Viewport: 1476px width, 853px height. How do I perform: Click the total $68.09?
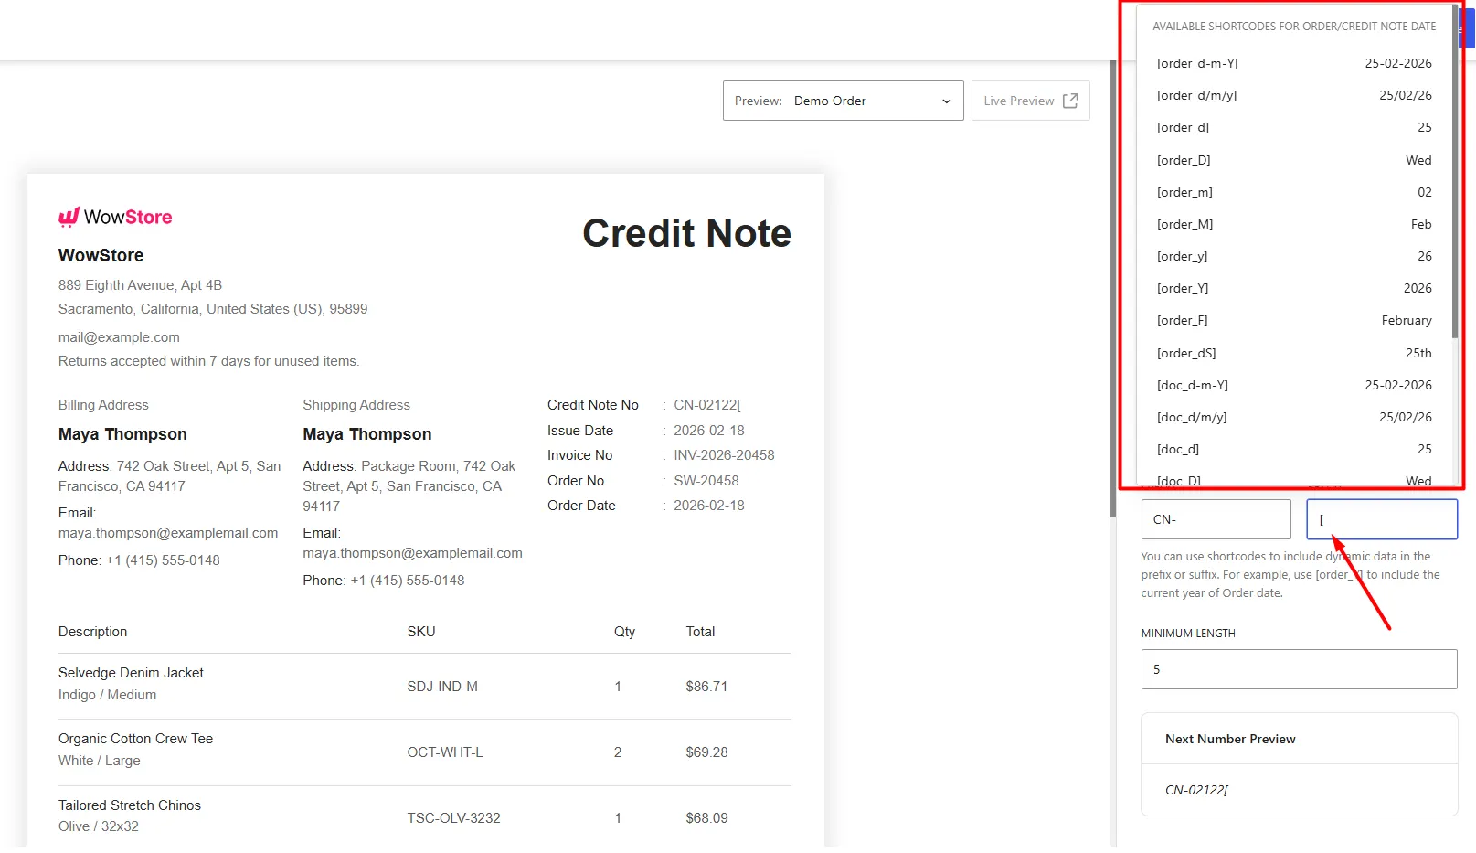707,818
